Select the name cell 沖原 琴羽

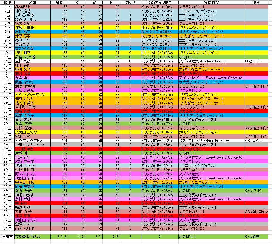click(33, 36)
